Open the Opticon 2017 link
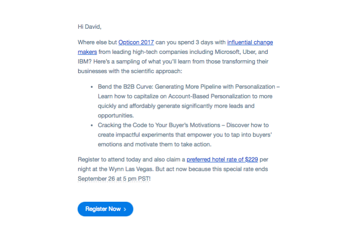Image resolution: width=354 pixels, height=226 pixels. click(x=136, y=42)
